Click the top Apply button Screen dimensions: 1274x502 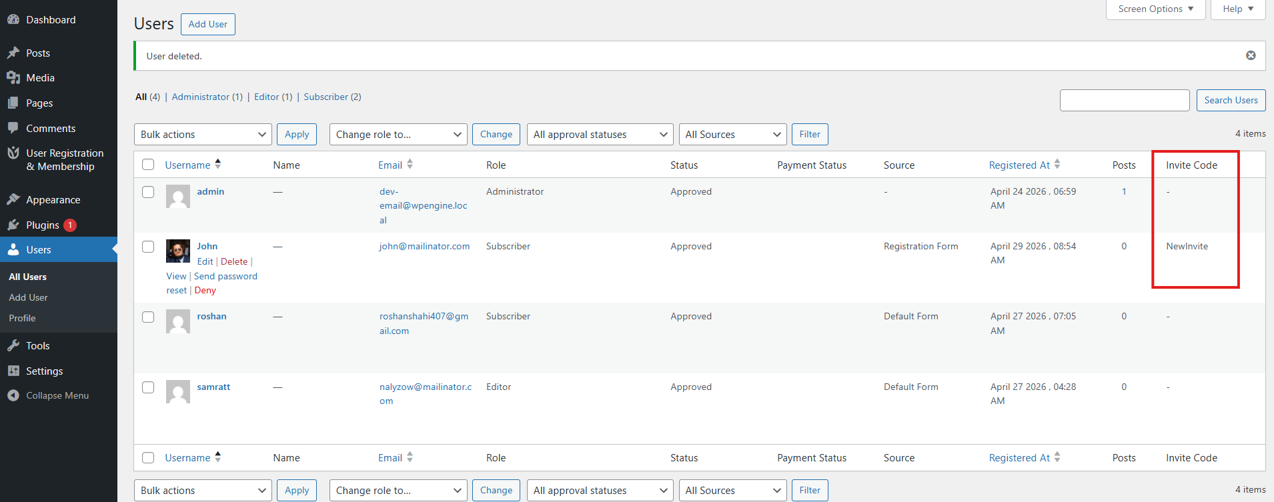pos(297,134)
